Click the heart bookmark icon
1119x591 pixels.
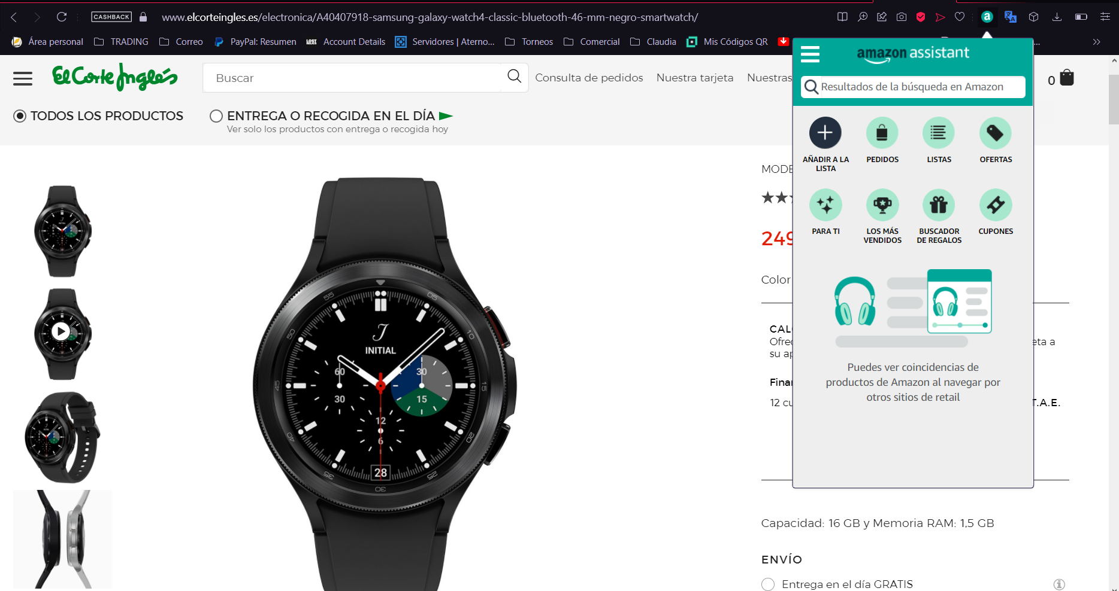point(960,17)
